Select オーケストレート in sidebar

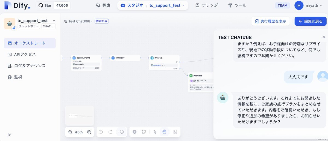30,43
